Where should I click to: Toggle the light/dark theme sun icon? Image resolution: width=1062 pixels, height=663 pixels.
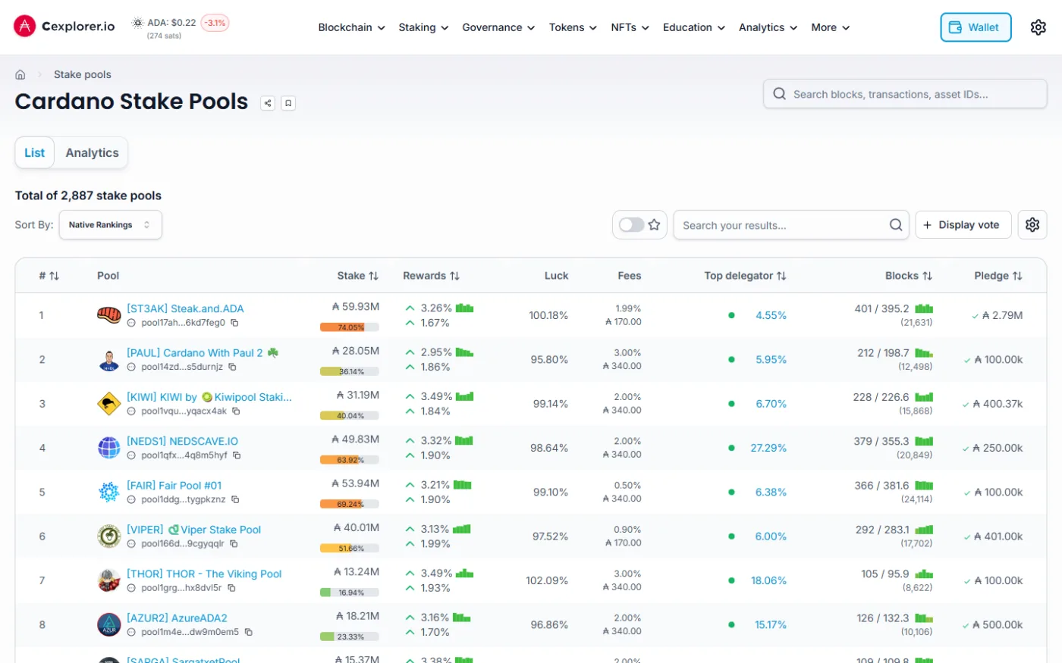pyautogui.click(x=137, y=23)
